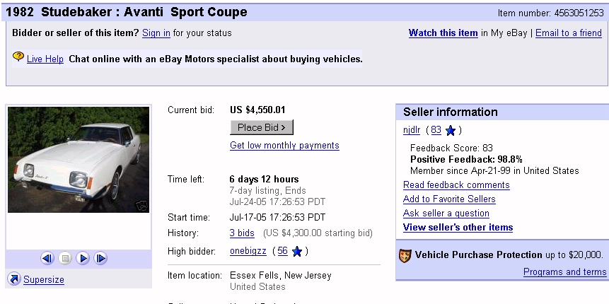Click the Vehicle Purchase Protection shield icon
This screenshot has height=304, width=609.
[405, 255]
